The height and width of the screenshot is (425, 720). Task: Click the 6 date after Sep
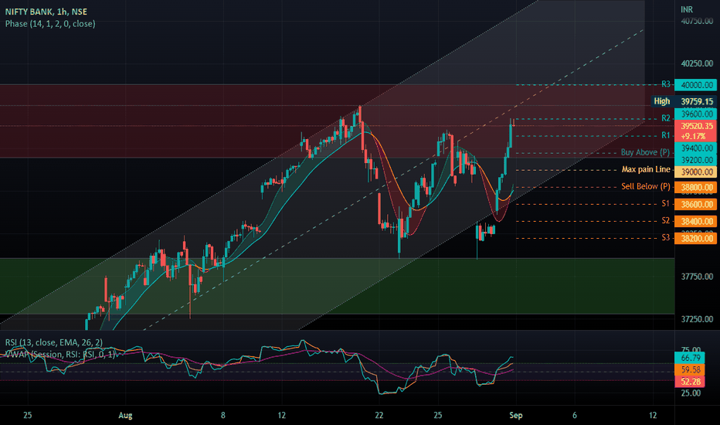(x=575, y=416)
